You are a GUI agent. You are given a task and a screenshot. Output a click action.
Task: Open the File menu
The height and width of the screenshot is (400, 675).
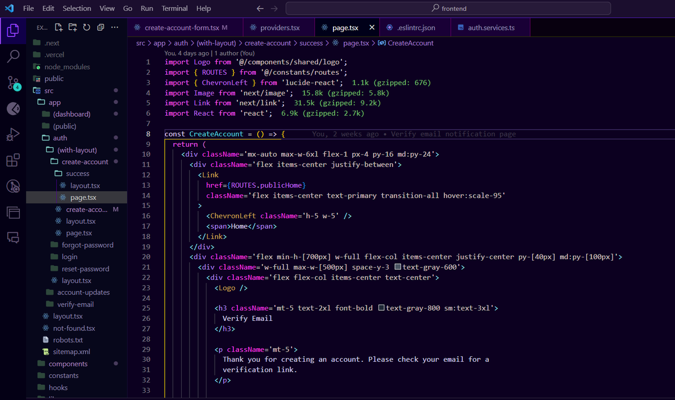29,8
